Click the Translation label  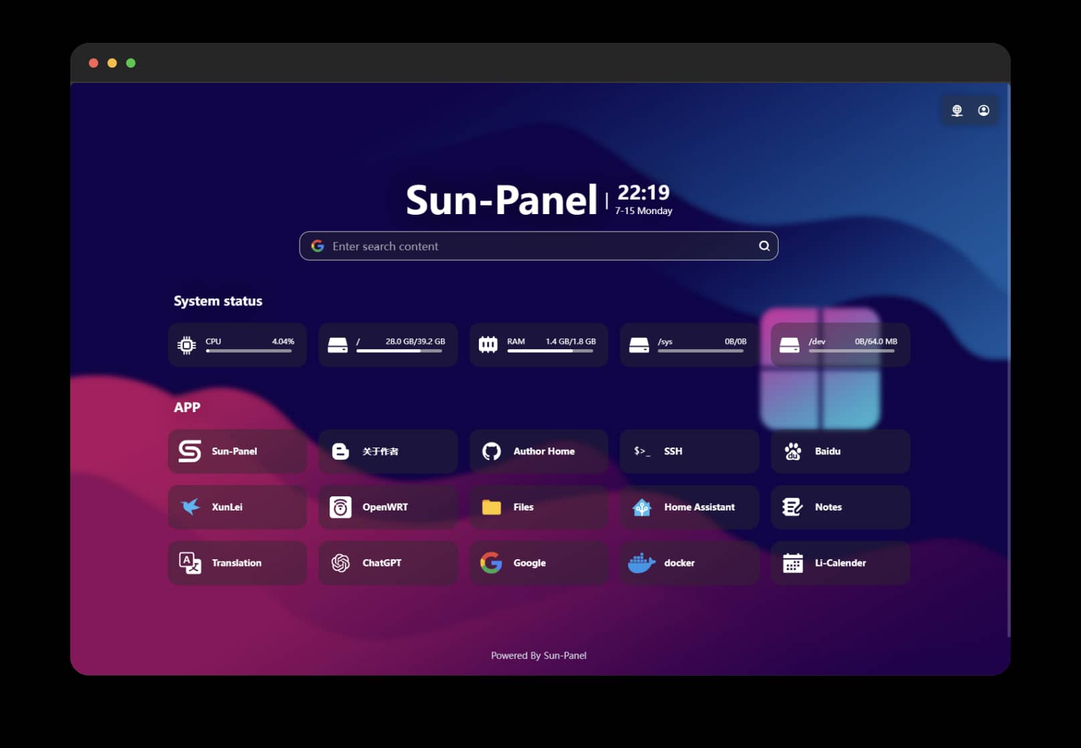(x=237, y=563)
